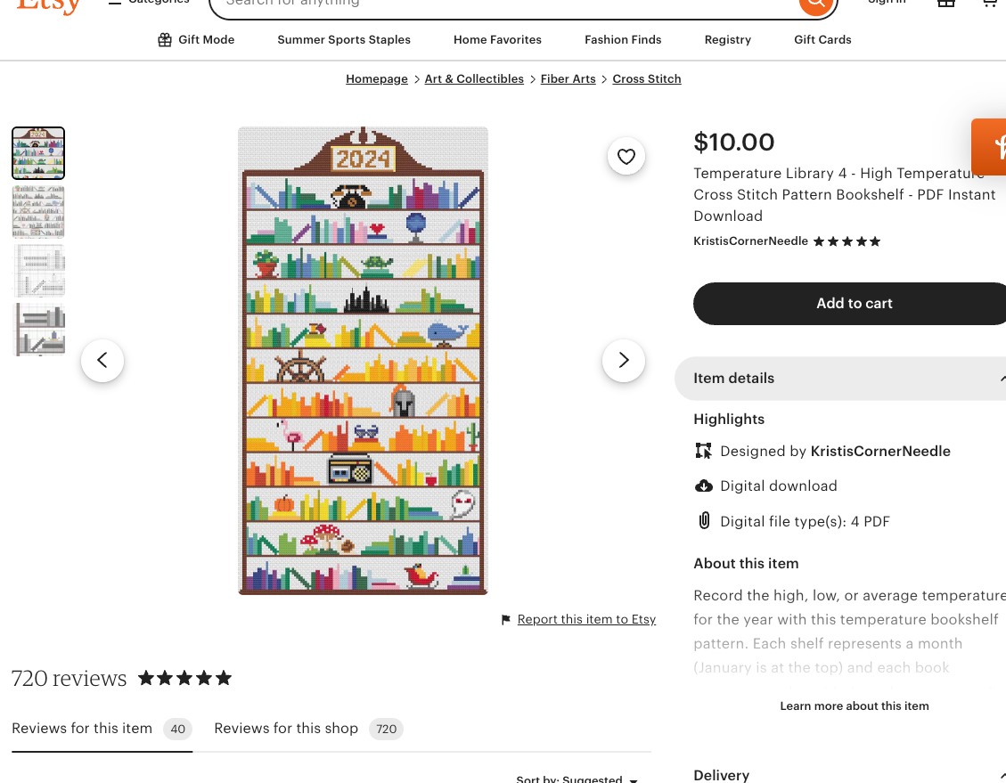
Task: Click the flag icon to report item
Action: click(506, 620)
